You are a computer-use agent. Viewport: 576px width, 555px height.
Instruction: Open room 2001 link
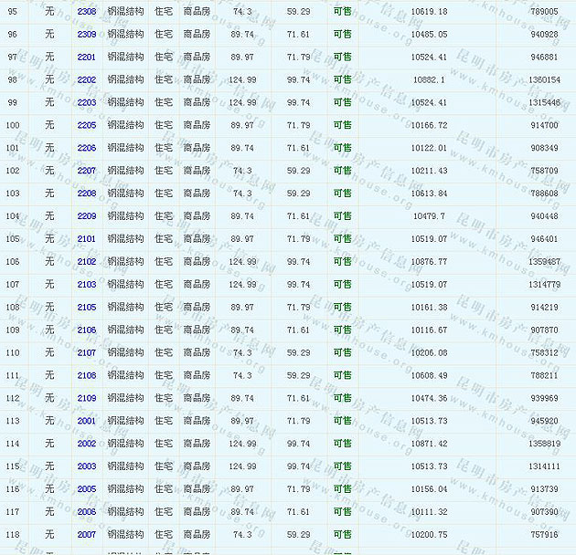[86, 421]
